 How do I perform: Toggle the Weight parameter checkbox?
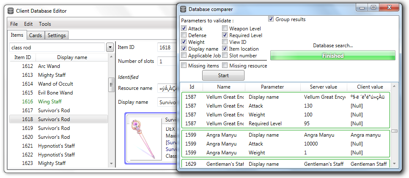tap(184, 42)
